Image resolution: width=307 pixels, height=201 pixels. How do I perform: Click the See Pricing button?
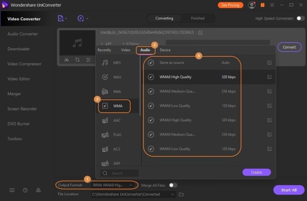230,5
